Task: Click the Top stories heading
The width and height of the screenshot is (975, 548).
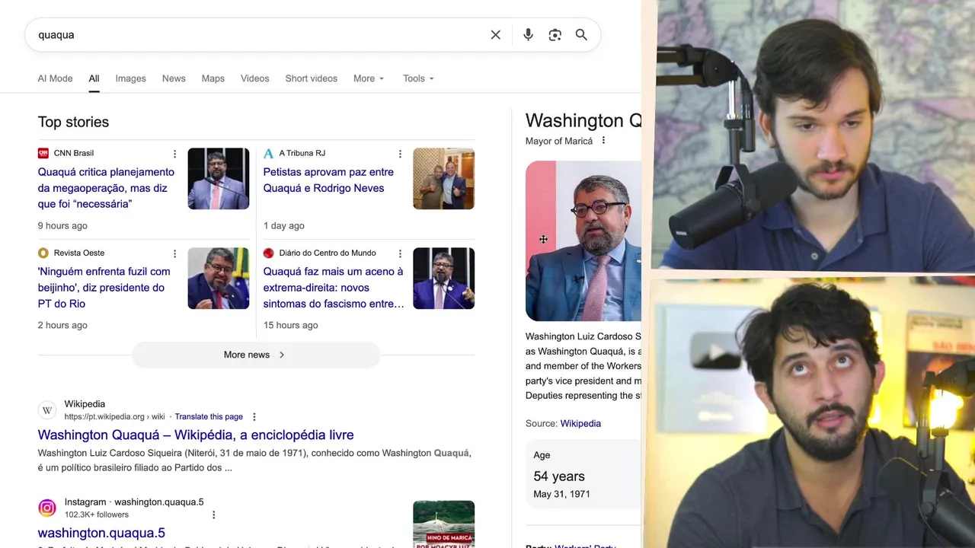Action: pos(73,122)
